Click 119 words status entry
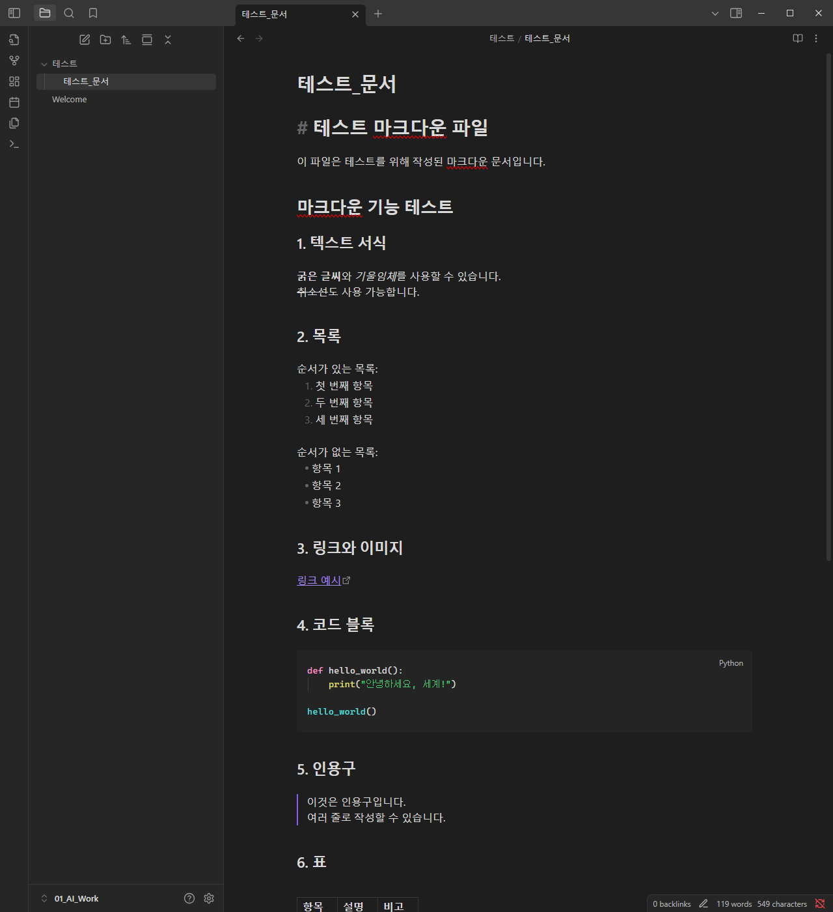Viewport: 833px width, 912px height. pyautogui.click(x=734, y=904)
